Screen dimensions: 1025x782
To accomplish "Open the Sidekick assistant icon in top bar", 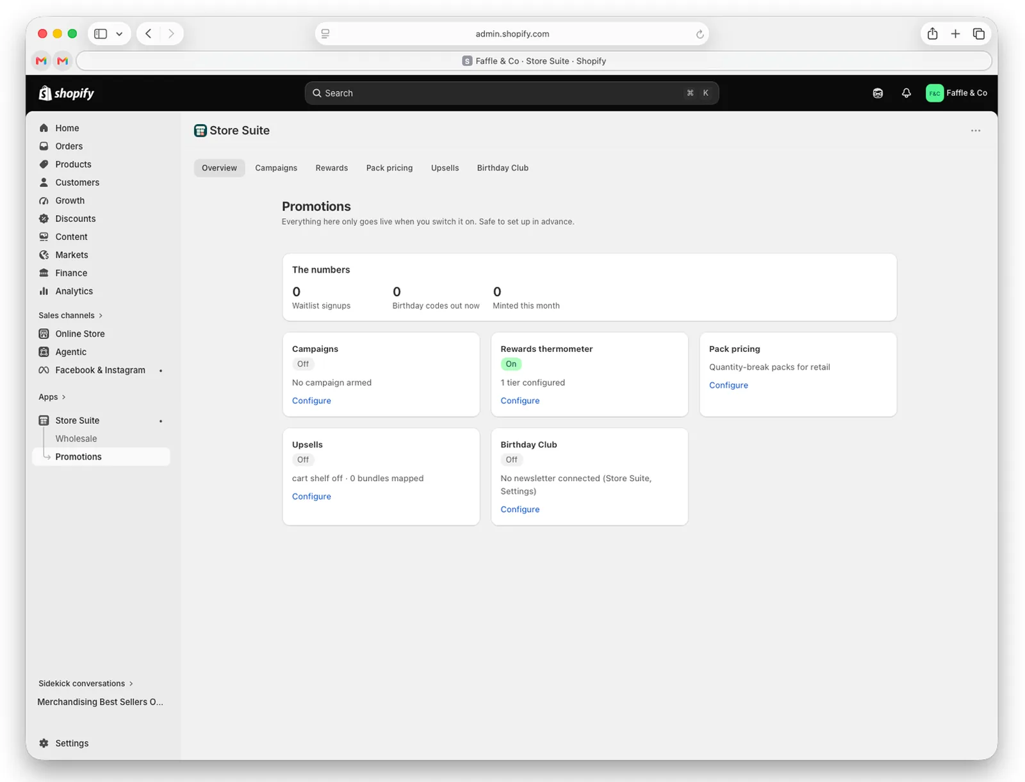I will point(878,93).
